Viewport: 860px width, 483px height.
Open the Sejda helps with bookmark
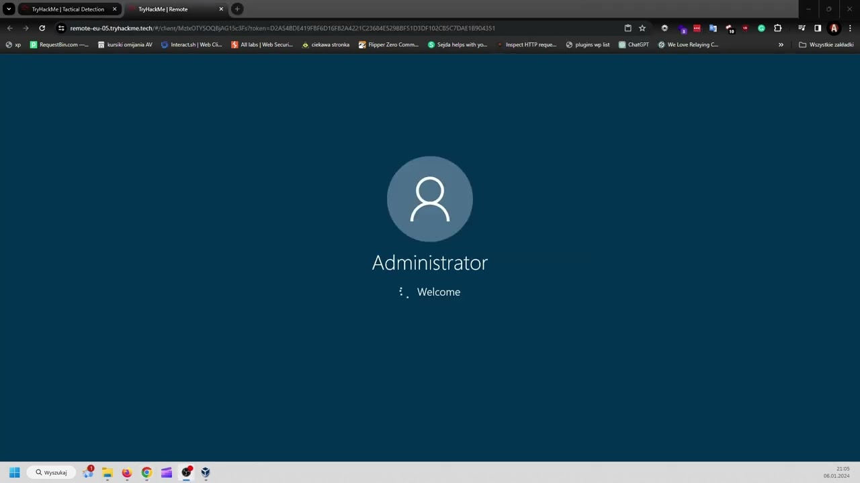pyautogui.click(x=458, y=45)
